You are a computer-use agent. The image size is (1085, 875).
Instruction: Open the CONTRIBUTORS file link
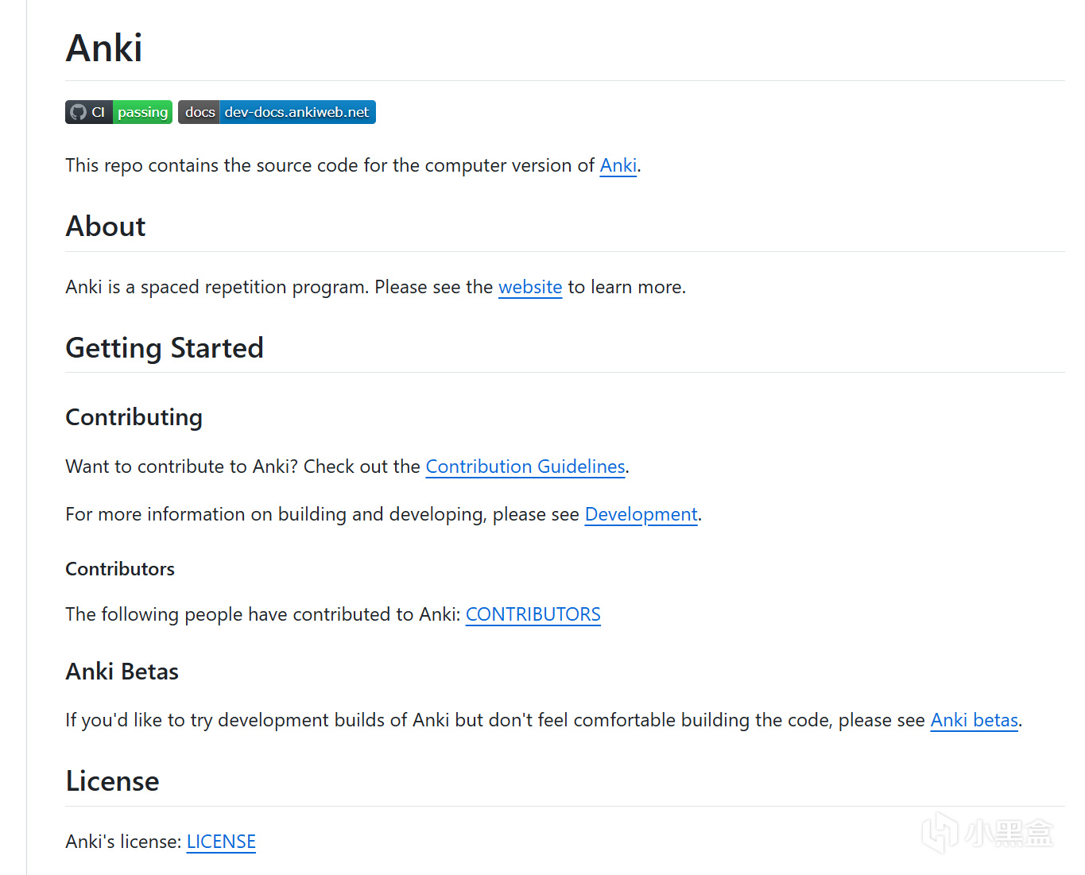(533, 614)
